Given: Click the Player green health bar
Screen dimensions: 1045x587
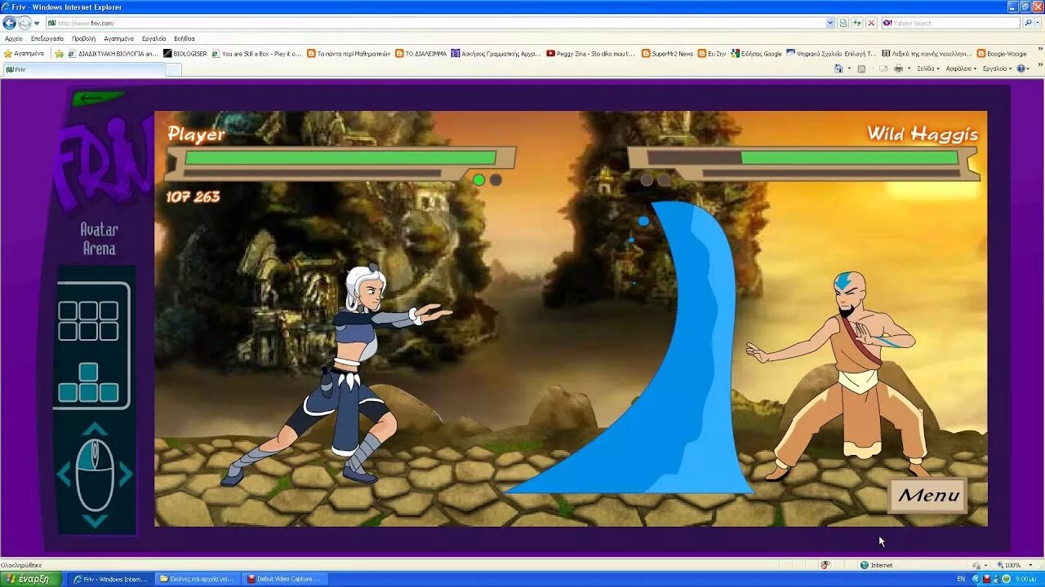Looking at the screenshot, I should point(340,157).
